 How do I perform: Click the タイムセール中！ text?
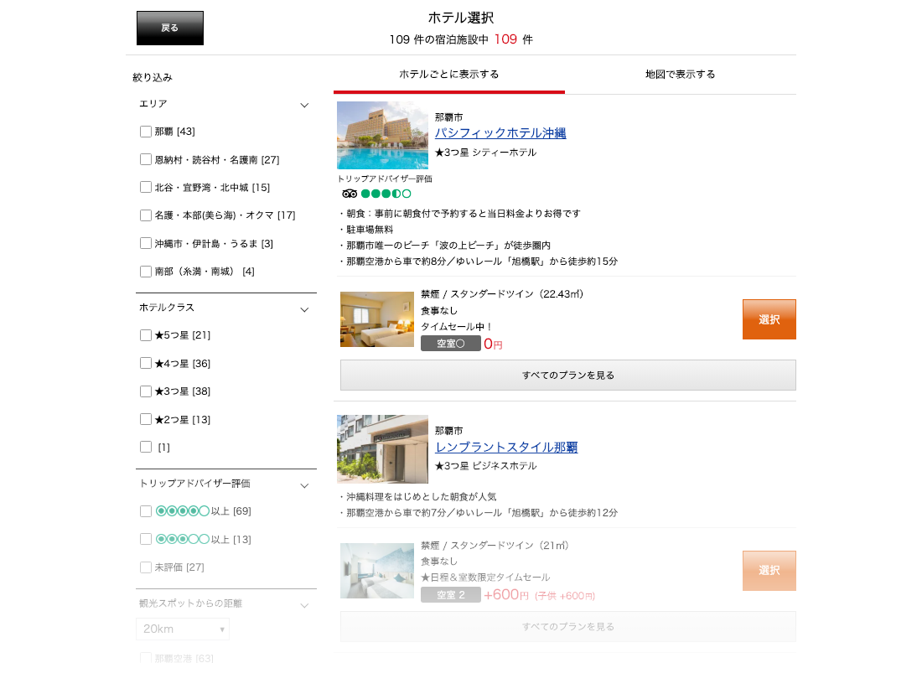coord(457,326)
